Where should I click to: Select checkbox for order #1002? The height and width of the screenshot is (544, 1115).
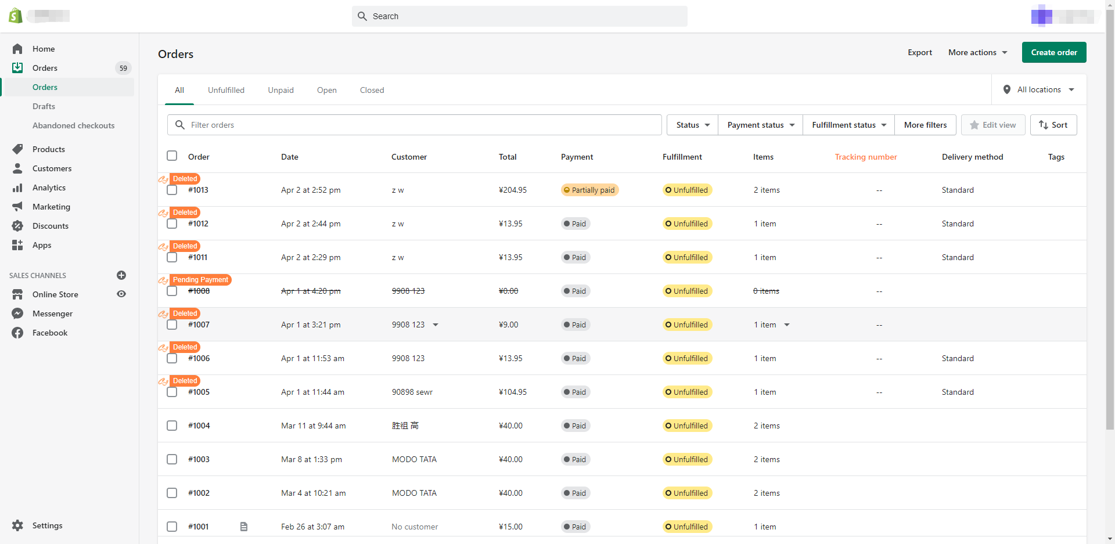(172, 493)
